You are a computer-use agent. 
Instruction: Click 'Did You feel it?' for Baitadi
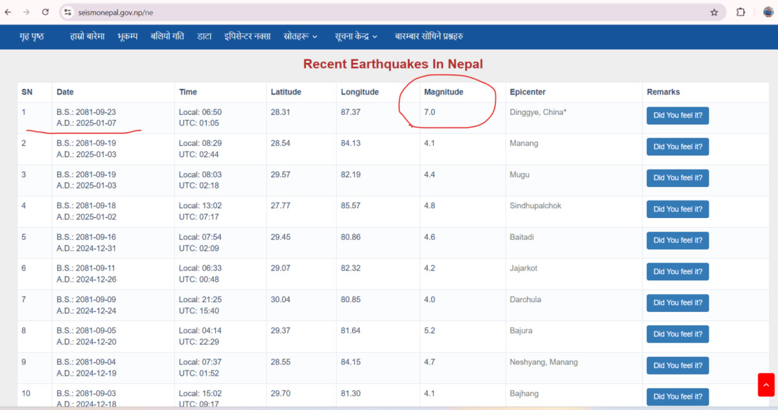[x=678, y=240]
